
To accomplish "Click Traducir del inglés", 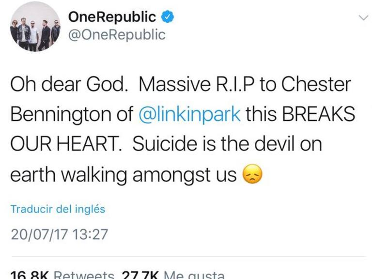I will [x=58, y=209].
